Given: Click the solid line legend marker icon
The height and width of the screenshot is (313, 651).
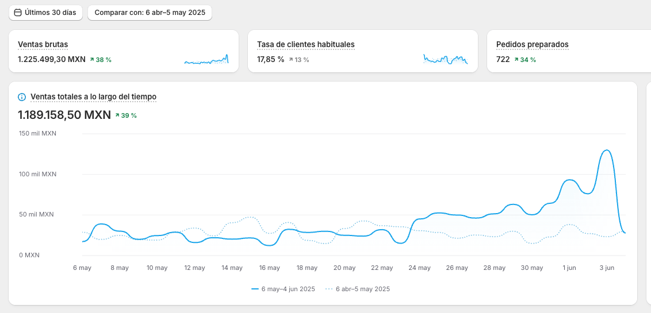Looking at the screenshot, I should pyautogui.click(x=255, y=289).
